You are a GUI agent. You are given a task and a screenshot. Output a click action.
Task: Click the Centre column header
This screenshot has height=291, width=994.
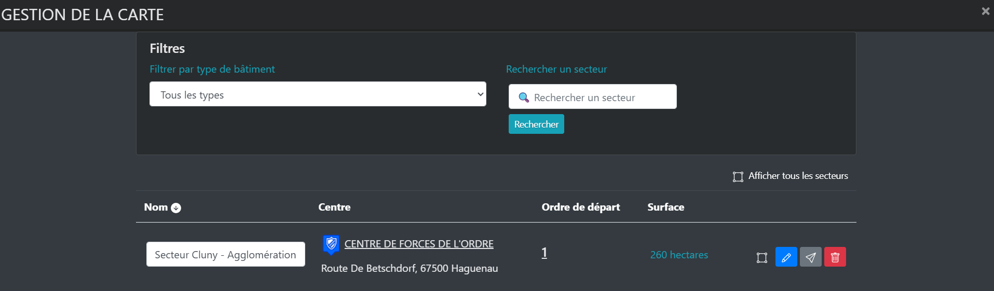click(334, 207)
